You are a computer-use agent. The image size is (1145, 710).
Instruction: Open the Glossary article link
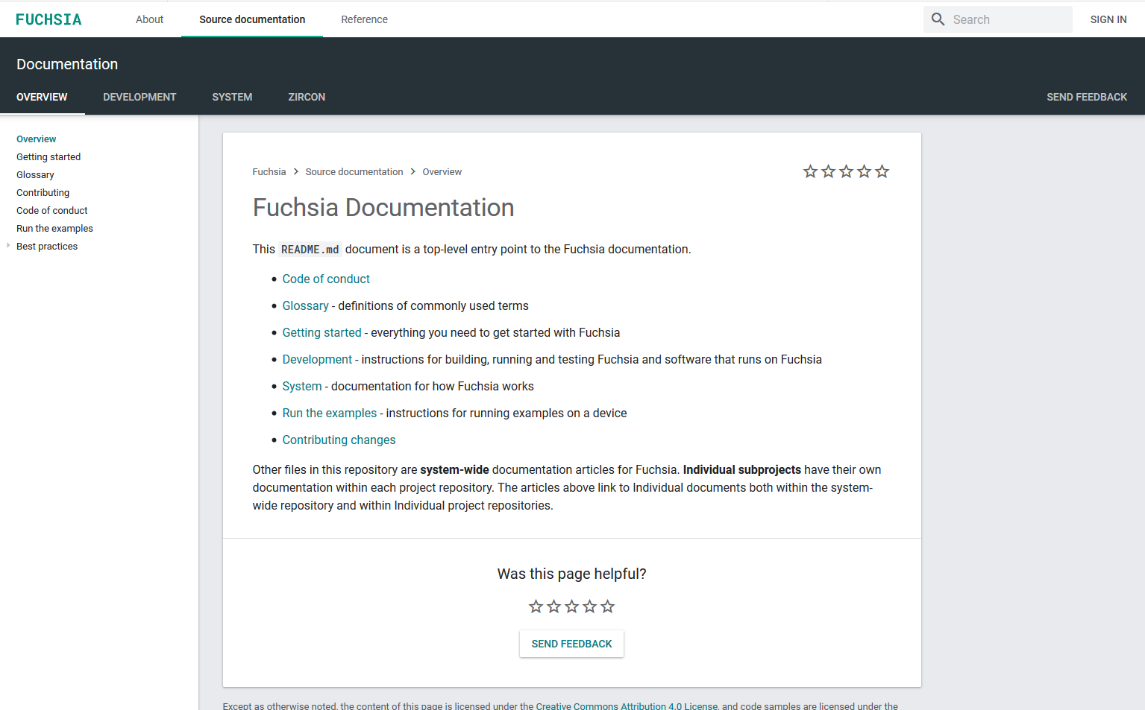(x=305, y=305)
